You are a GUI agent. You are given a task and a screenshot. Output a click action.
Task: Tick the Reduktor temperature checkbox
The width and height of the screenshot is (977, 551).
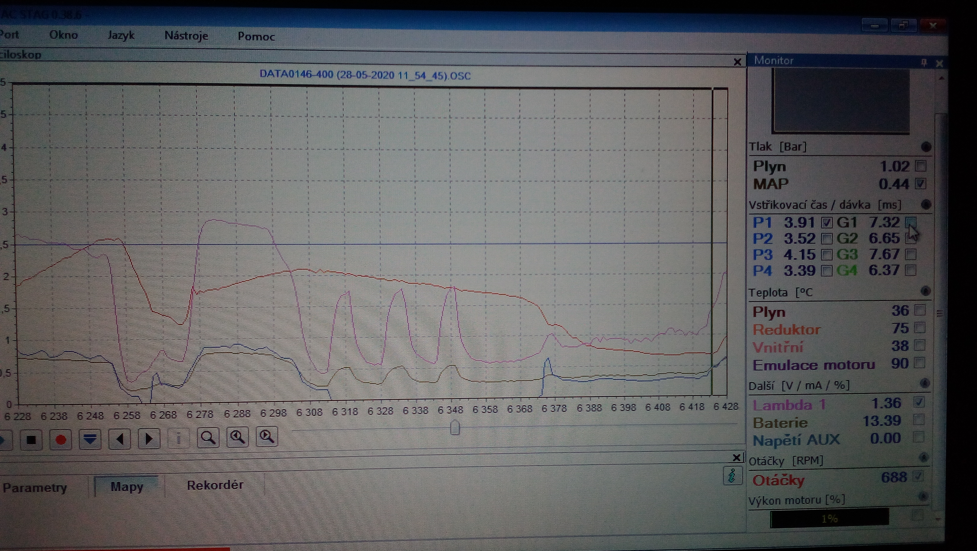(x=920, y=328)
